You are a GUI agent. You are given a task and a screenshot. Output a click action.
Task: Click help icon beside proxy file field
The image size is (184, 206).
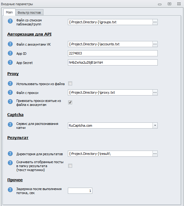click(10, 92)
